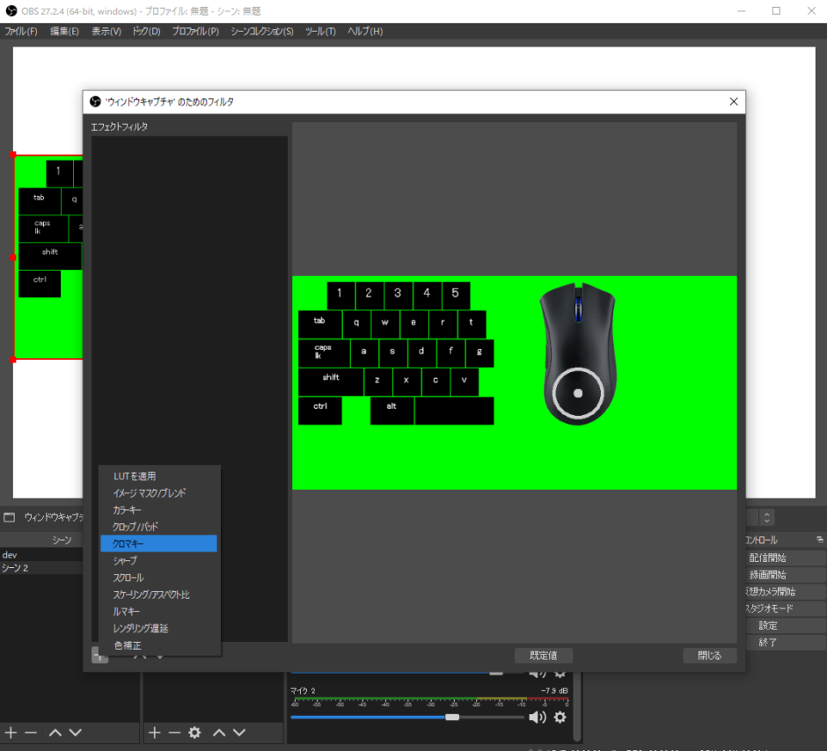The image size is (827, 751).
Task: Remove the selected source with the minus icon
Action: (x=173, y=733)
